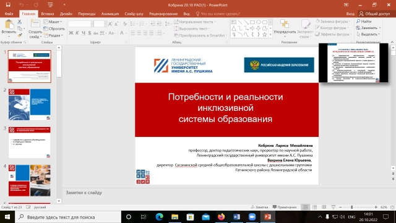Start slideshow view from status bar icon
This screenshot has height=223, width=396.
(334, 207)
